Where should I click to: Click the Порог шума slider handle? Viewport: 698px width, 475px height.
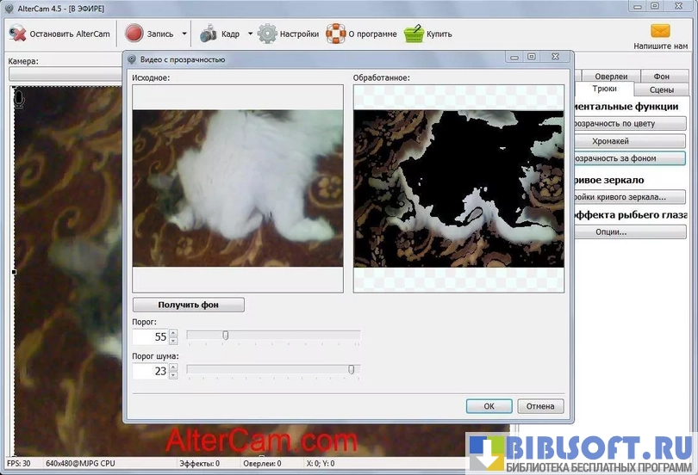[x=351, y=370]
